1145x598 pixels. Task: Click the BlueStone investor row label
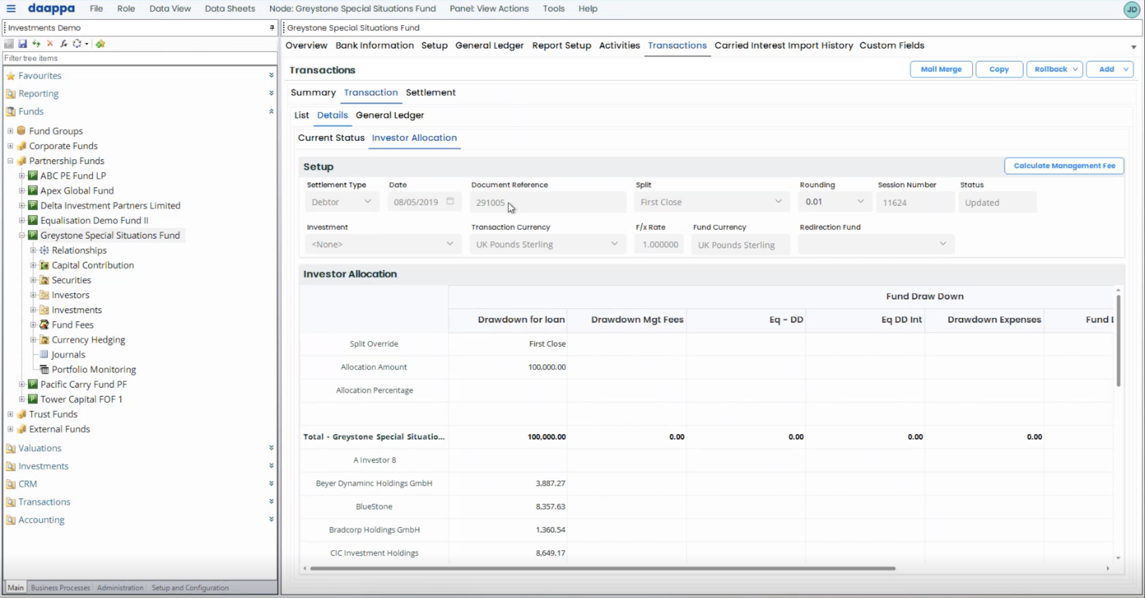(374, 506)
